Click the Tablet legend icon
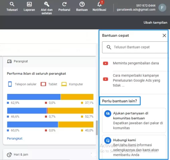This screenshot has height=160, width=170. point(44,84)
